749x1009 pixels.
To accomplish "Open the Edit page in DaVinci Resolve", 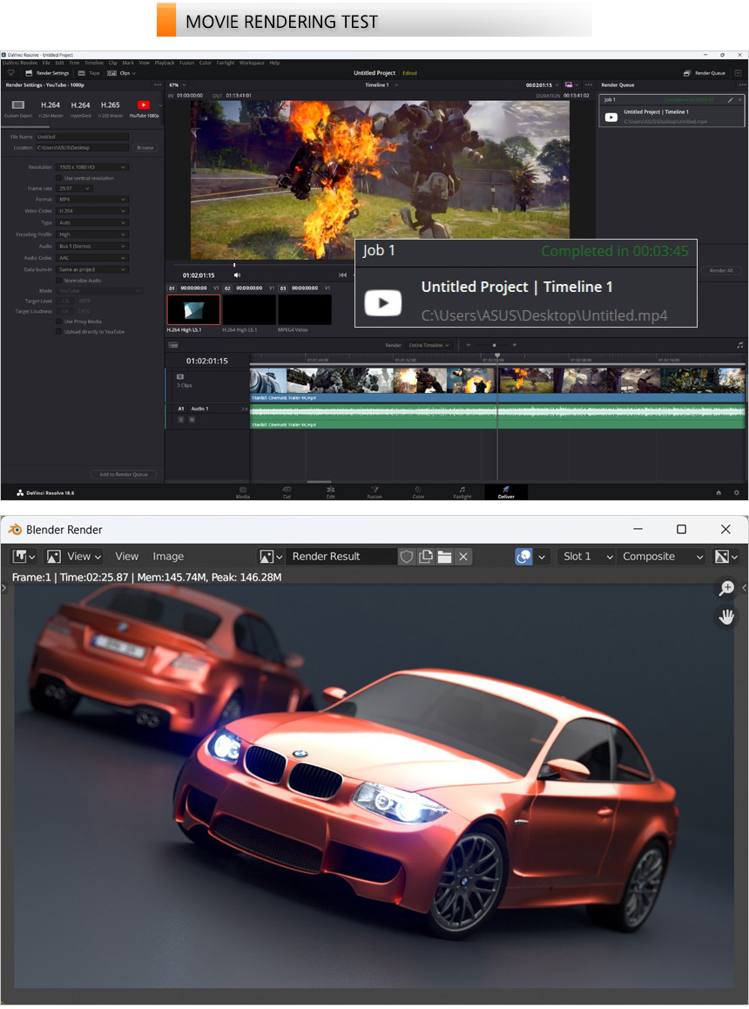I will [x=331, y=492].
